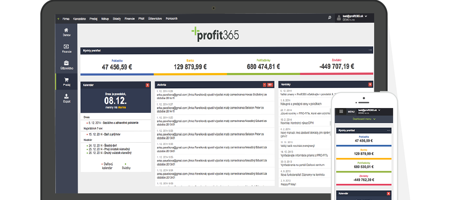Tap the red badge in phone Kalendár header

click(x=388, y=193)
